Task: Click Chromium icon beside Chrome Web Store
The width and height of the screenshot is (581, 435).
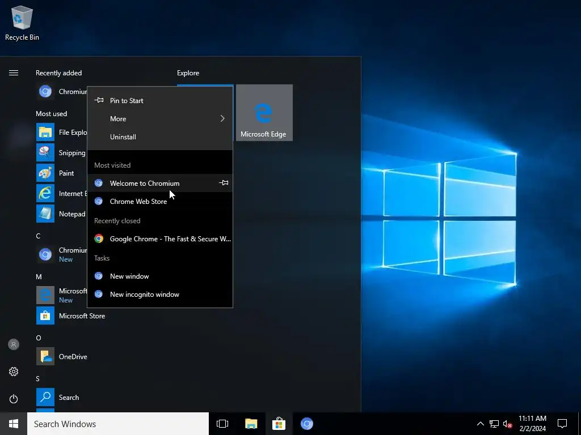Action: click(99, 201)
